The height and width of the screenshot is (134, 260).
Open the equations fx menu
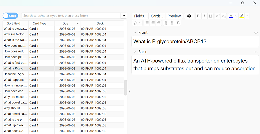pyautogui.click(x=178, y=23)
